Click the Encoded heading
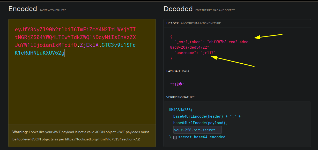This screenshot has height=150, width=318. (x=23, y=9)
